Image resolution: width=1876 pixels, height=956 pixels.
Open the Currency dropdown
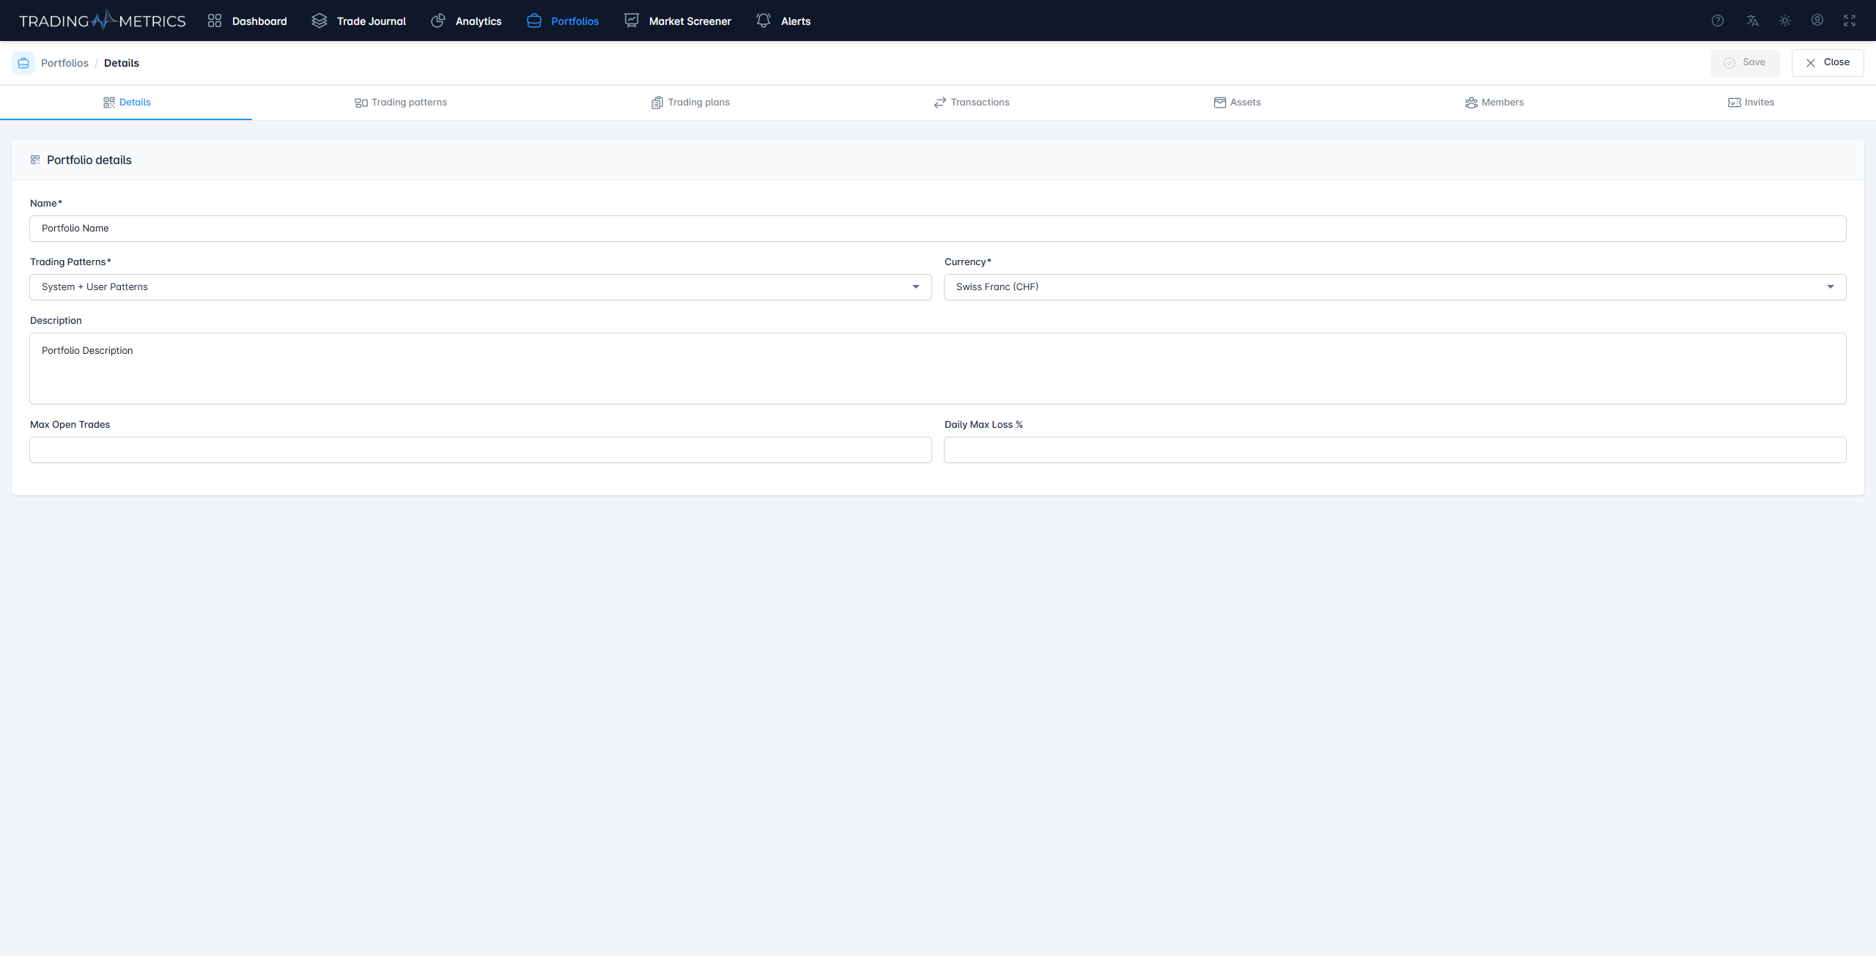coord(1395,287)
